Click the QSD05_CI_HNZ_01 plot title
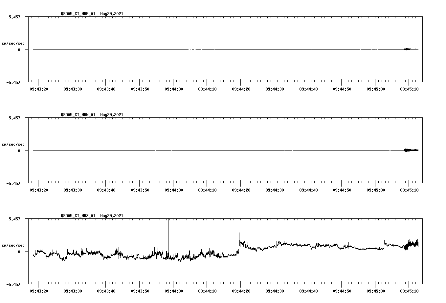 tap(78, 216)
